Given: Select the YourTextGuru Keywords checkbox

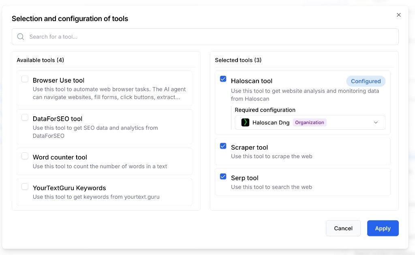Looking at the screenshot, I should pyautogui.click(x=25, y=186).
